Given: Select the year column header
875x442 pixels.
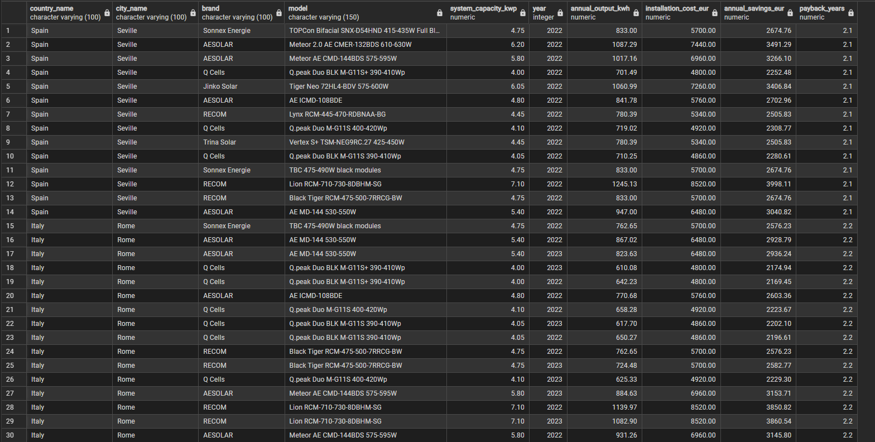Looking at the screenshot, I should pos(548,13).
